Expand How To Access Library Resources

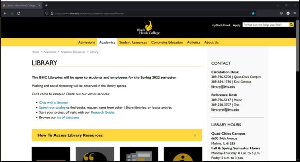117,135
